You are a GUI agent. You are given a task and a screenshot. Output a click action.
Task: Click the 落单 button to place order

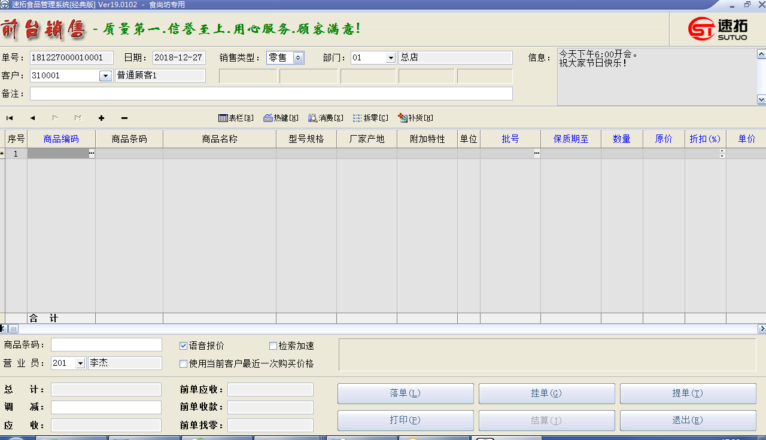pos(405,393)
